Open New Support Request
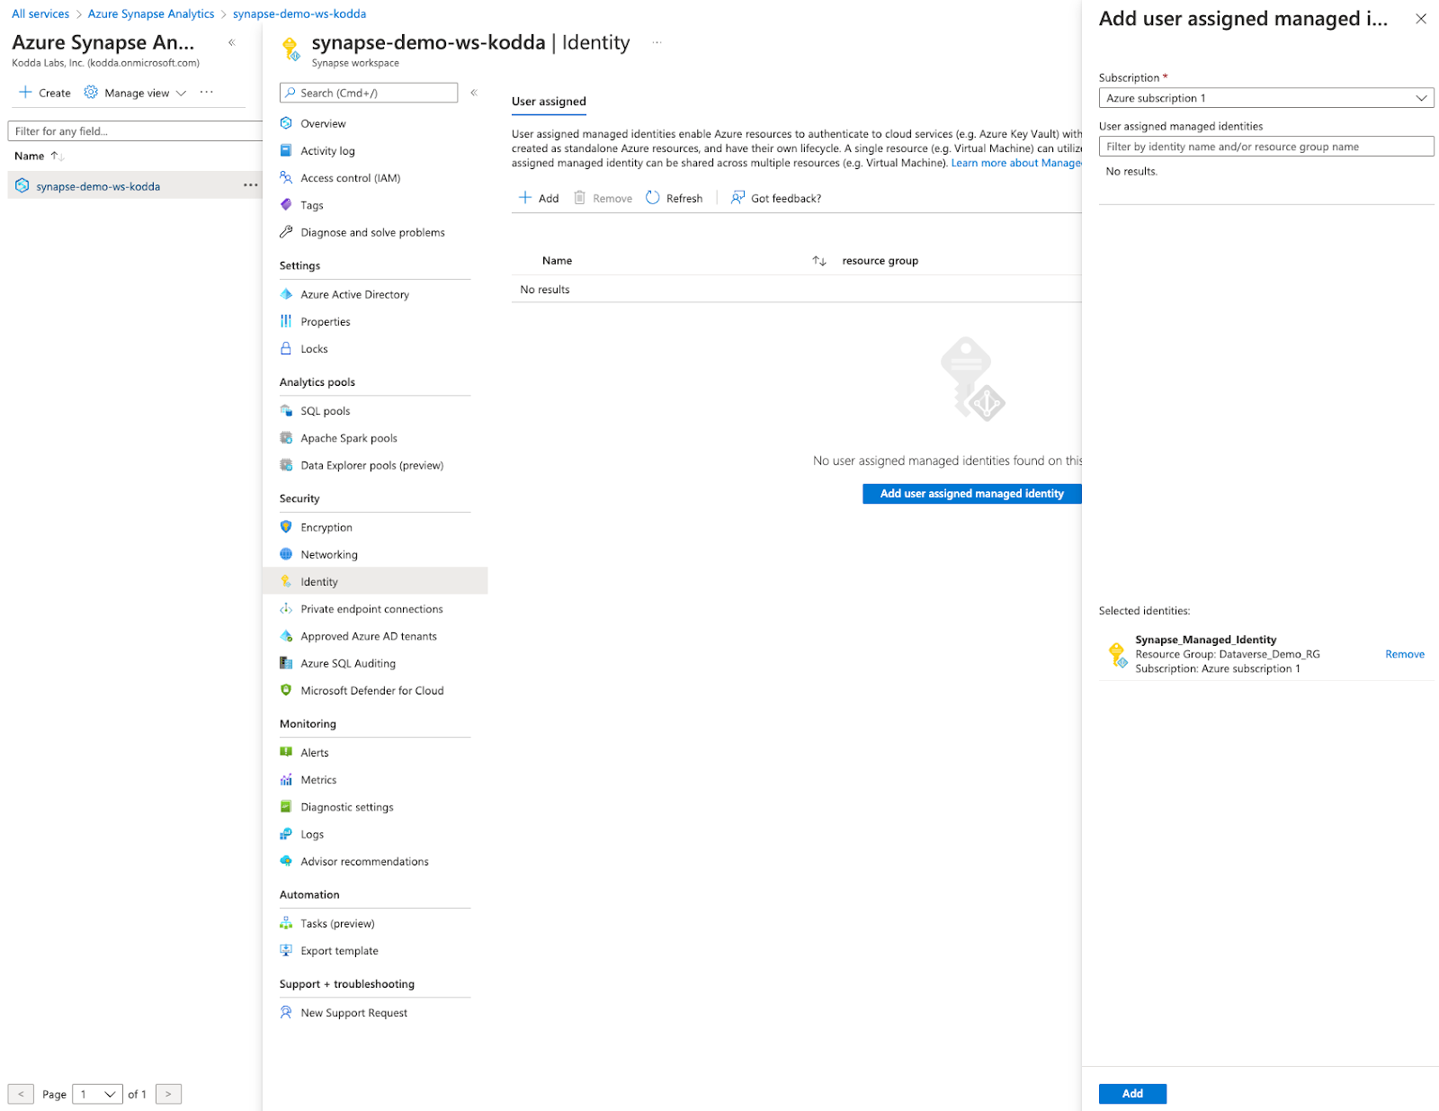Viewport: 1439px width, 1111px height. tap(353, 1012)
